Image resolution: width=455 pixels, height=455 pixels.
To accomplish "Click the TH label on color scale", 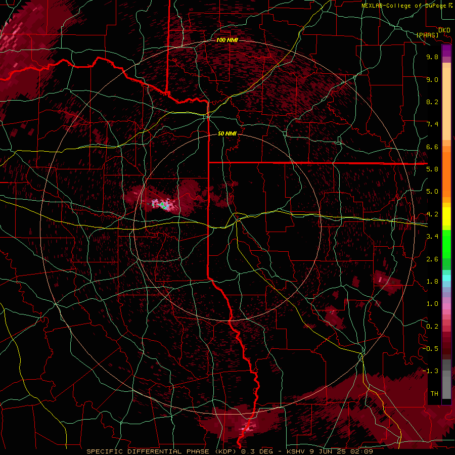I will click(x=434, y=394).
